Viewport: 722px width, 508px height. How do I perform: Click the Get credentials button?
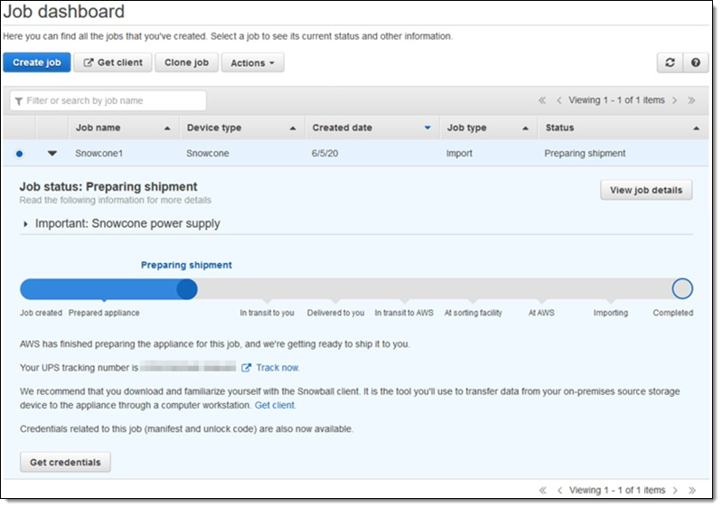(x=65, y=462)
